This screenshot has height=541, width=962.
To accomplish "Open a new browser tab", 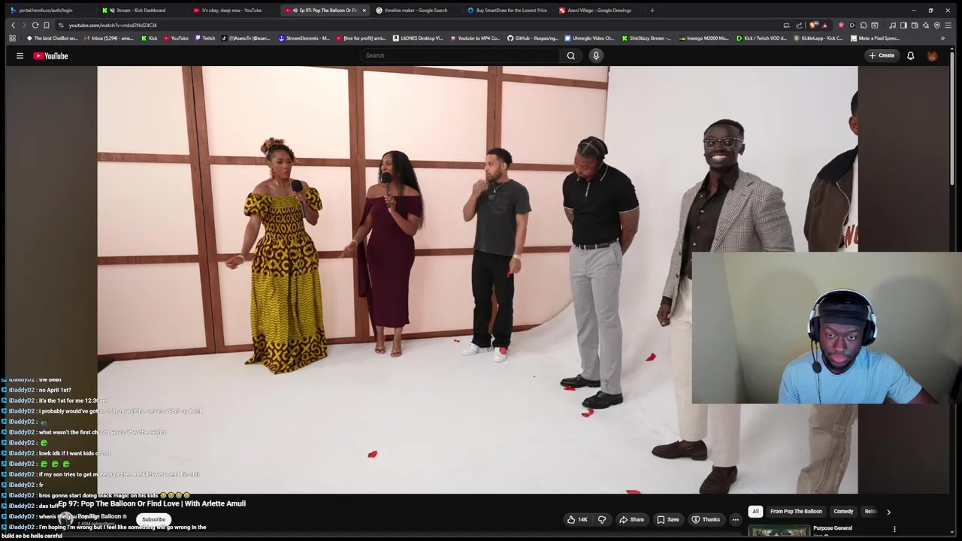I will click(652, 11).
